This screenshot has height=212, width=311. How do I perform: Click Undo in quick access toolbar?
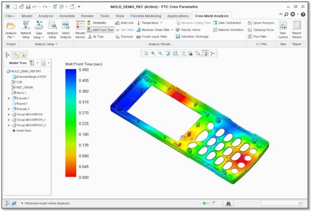click(35, 7)
